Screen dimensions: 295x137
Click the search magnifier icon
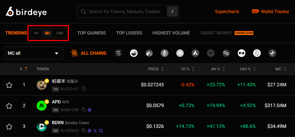point(83,12)
